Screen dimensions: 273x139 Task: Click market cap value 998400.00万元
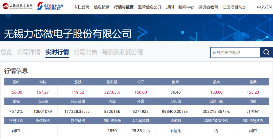click(175, 111)
